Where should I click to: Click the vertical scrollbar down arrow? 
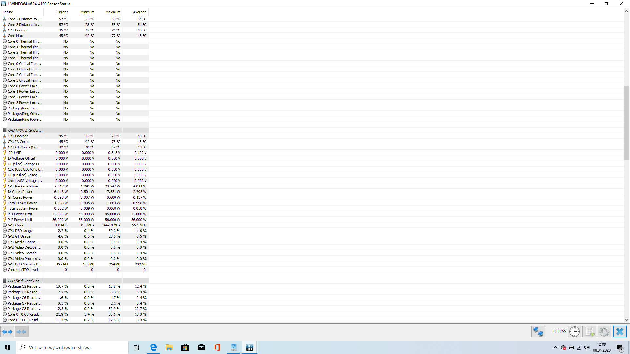pos(627,320)
